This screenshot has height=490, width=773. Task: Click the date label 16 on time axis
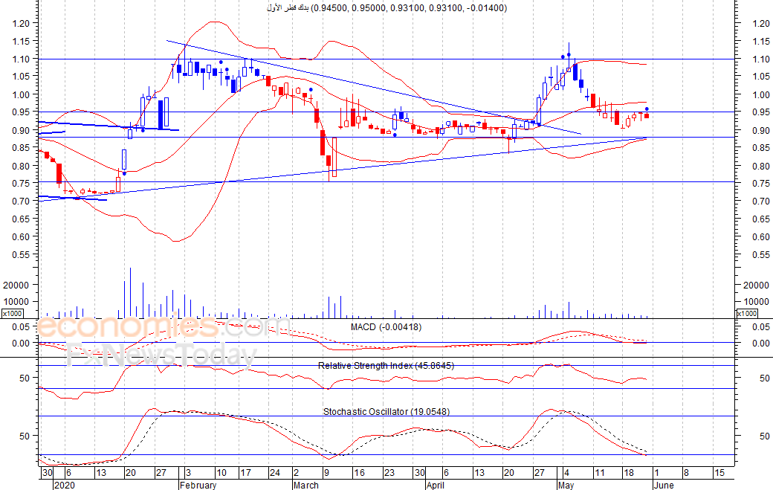tap(360, 473)
